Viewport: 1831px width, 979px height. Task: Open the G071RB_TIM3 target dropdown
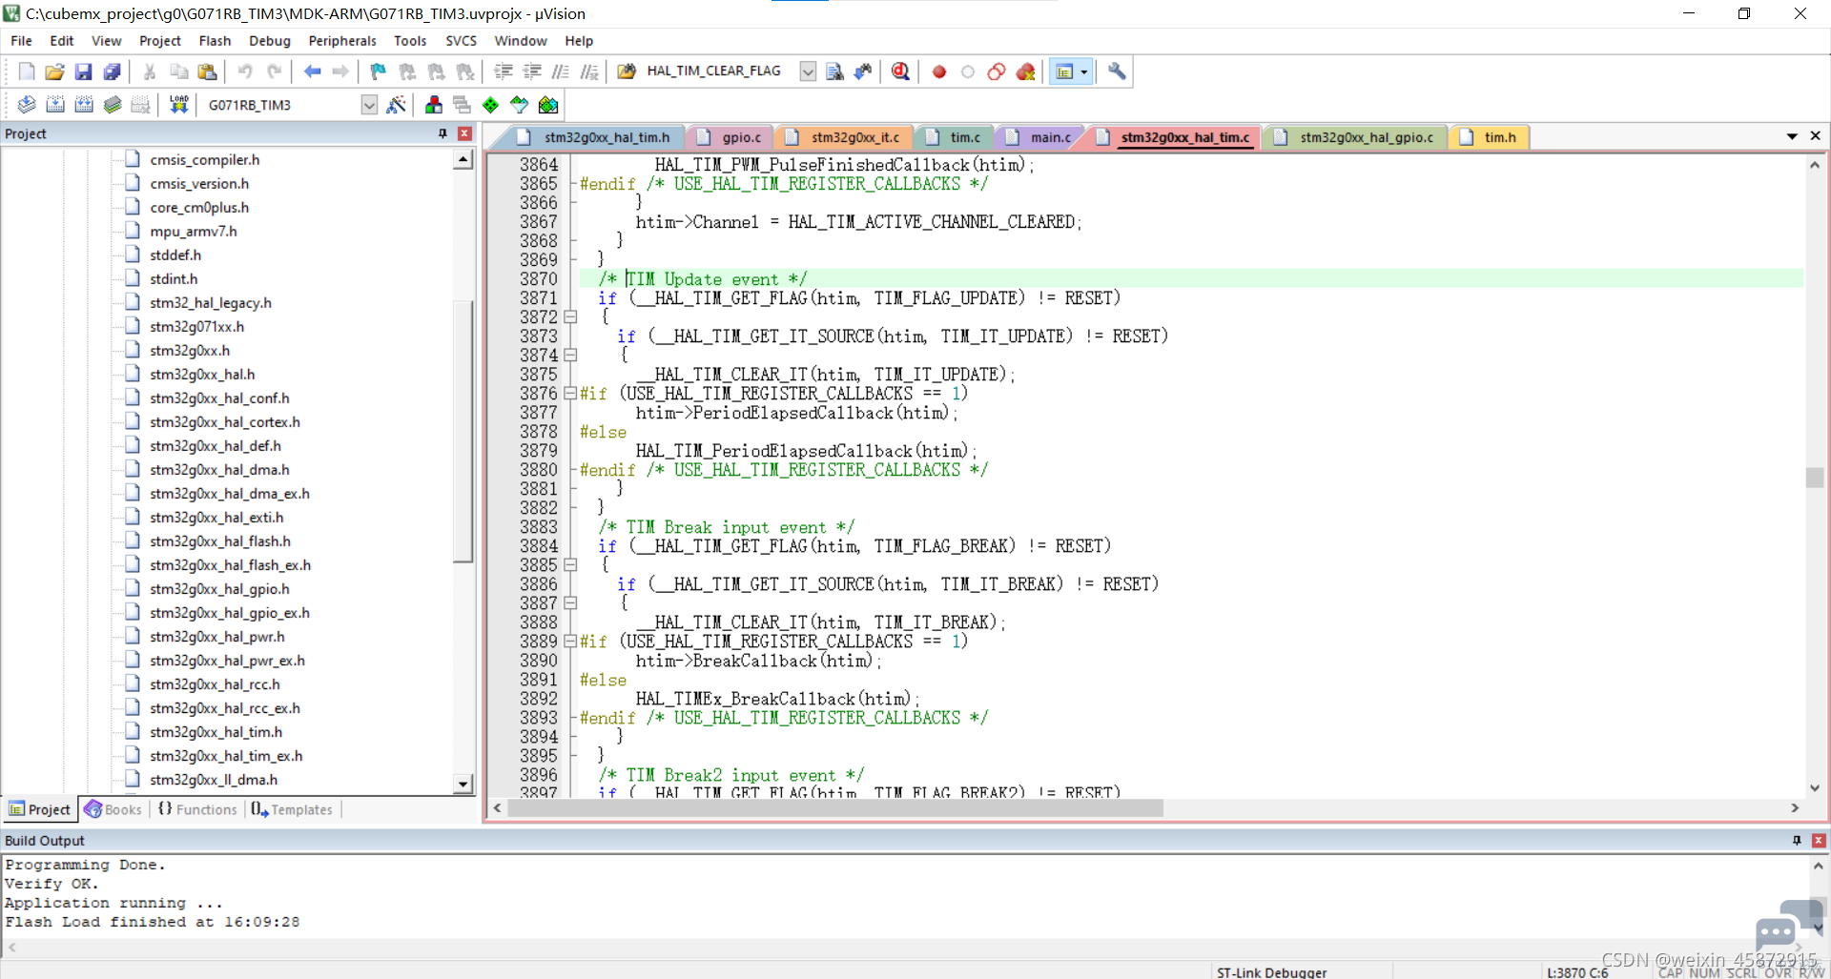369,105
